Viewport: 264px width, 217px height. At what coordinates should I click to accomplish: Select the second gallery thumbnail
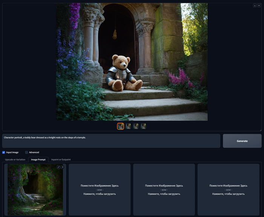pos(128,126)
